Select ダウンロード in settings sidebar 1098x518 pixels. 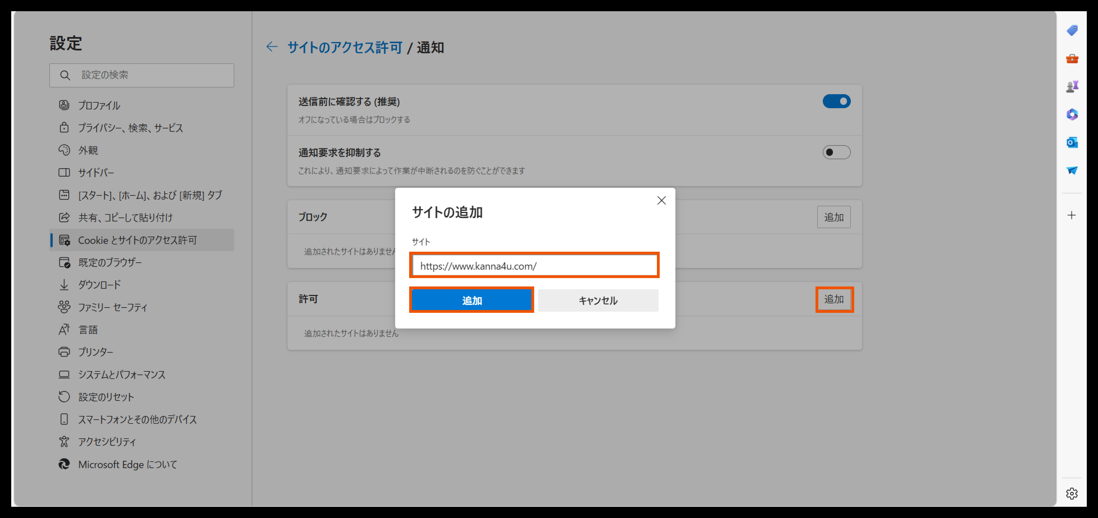[99, 284]
